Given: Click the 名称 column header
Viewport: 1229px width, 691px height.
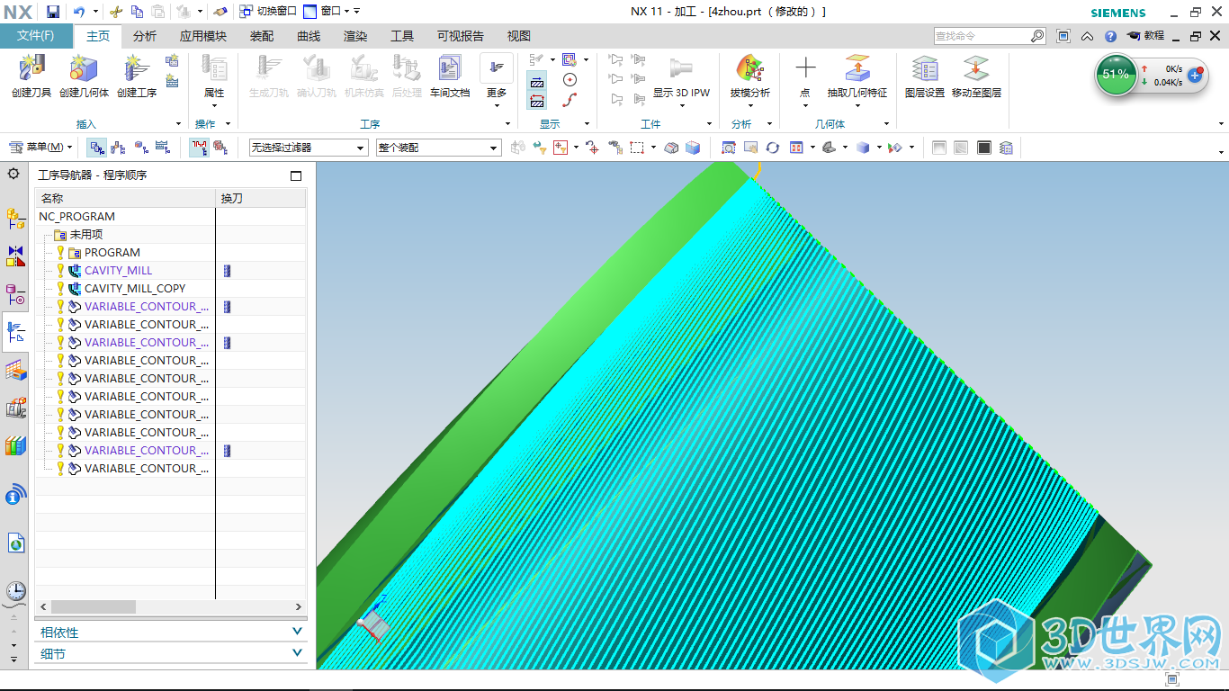Looking at the screenshot, I should pyautogui.click(x=125, y=198).
